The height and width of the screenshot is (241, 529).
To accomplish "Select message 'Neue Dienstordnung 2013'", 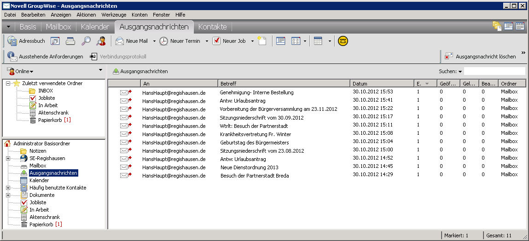I will tap(249, 167).
